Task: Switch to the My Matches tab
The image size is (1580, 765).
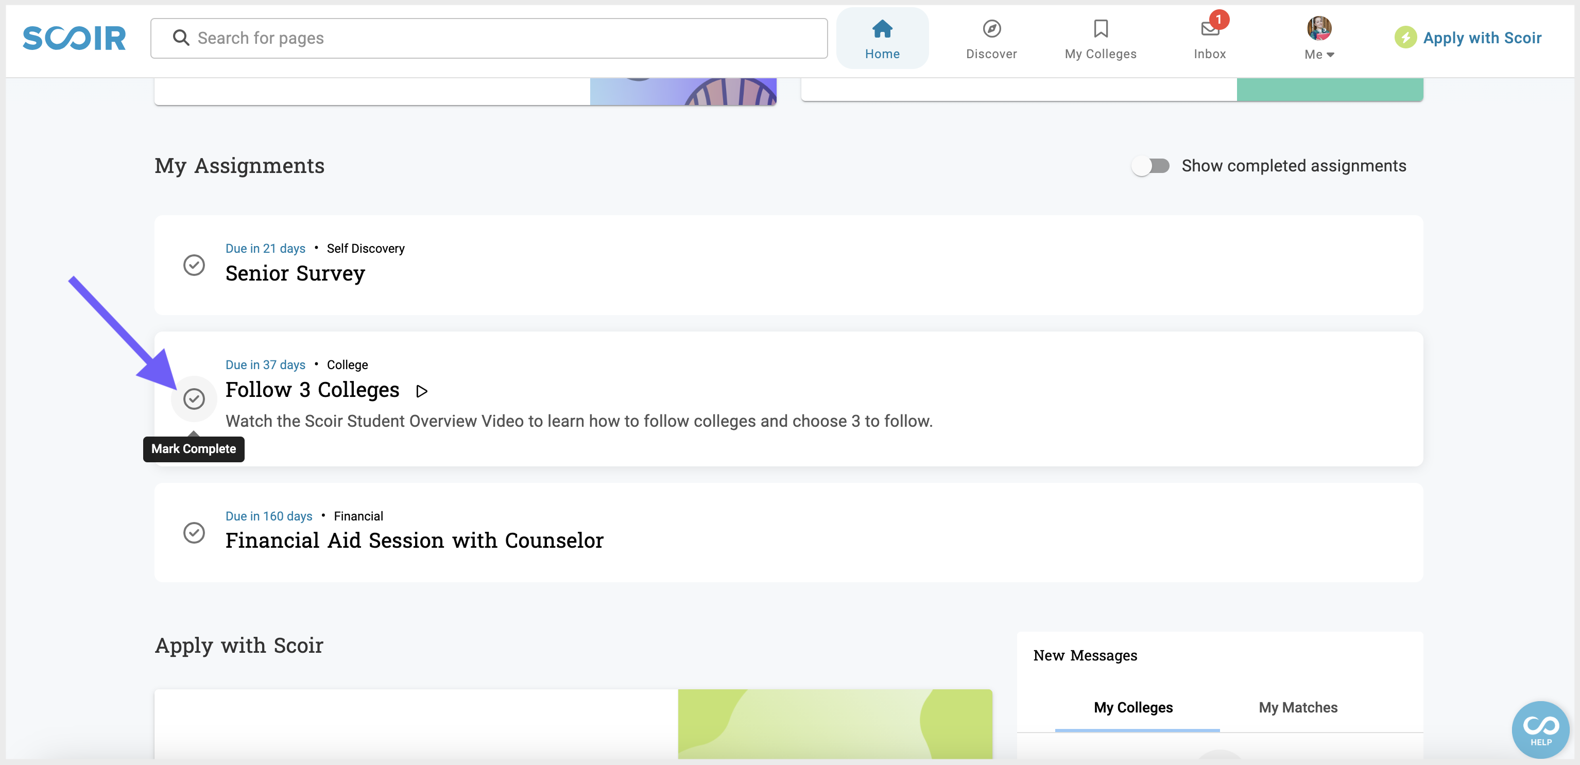Action: 1298,707
